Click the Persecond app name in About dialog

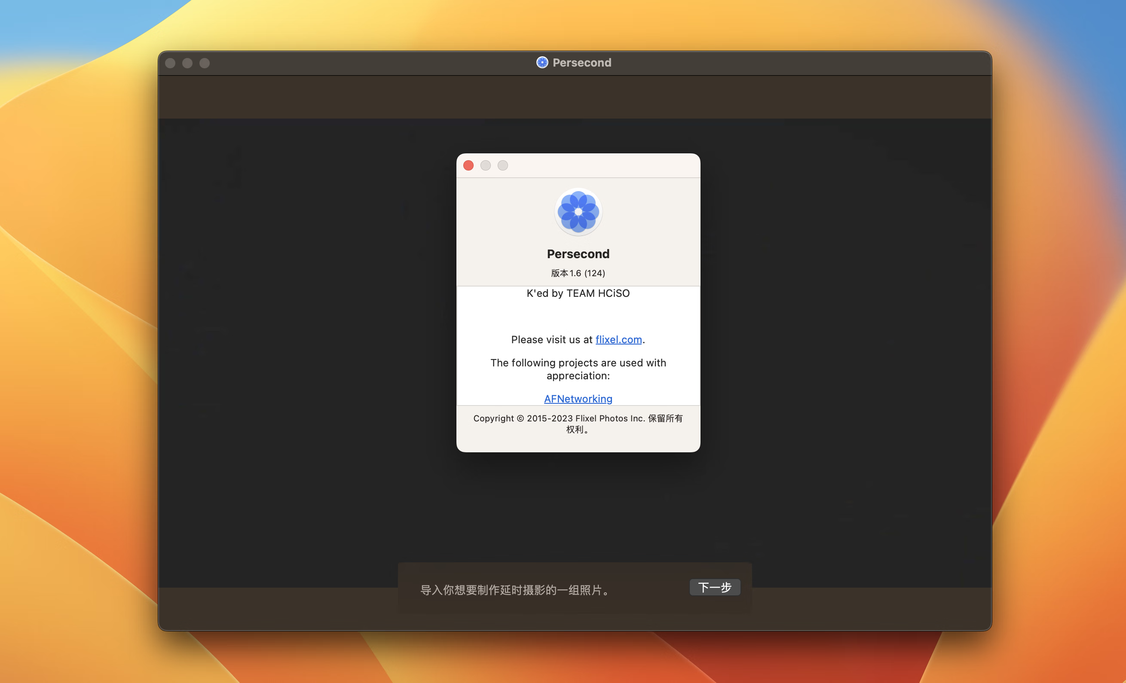[578, 254]
